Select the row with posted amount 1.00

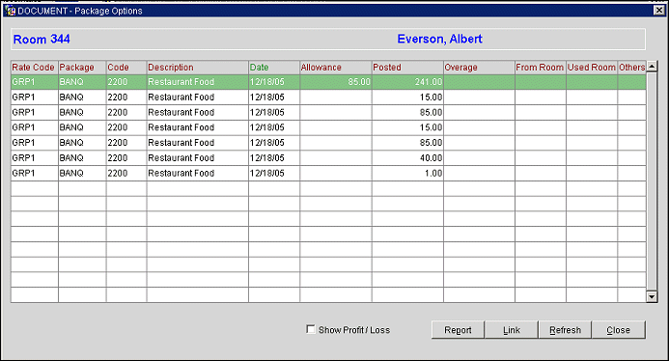pos(328,173)
